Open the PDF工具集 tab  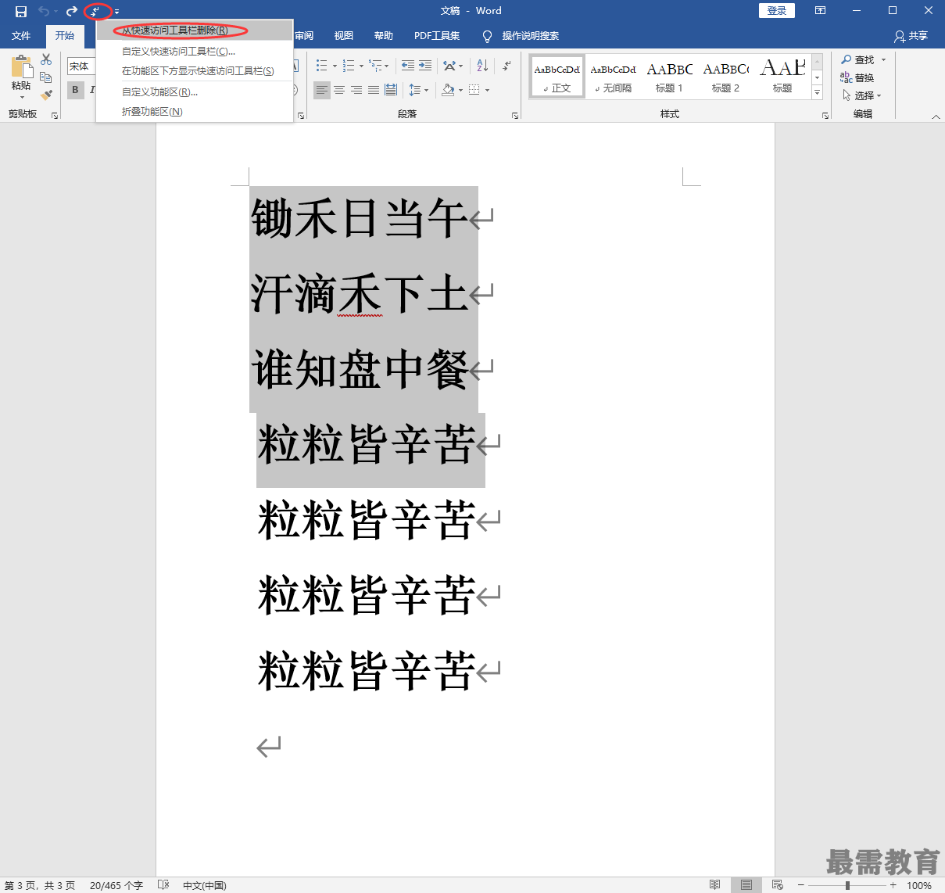pos(437,36)
